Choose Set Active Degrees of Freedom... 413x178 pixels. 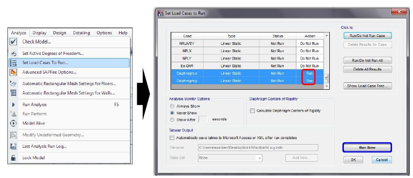coord(69,53)
